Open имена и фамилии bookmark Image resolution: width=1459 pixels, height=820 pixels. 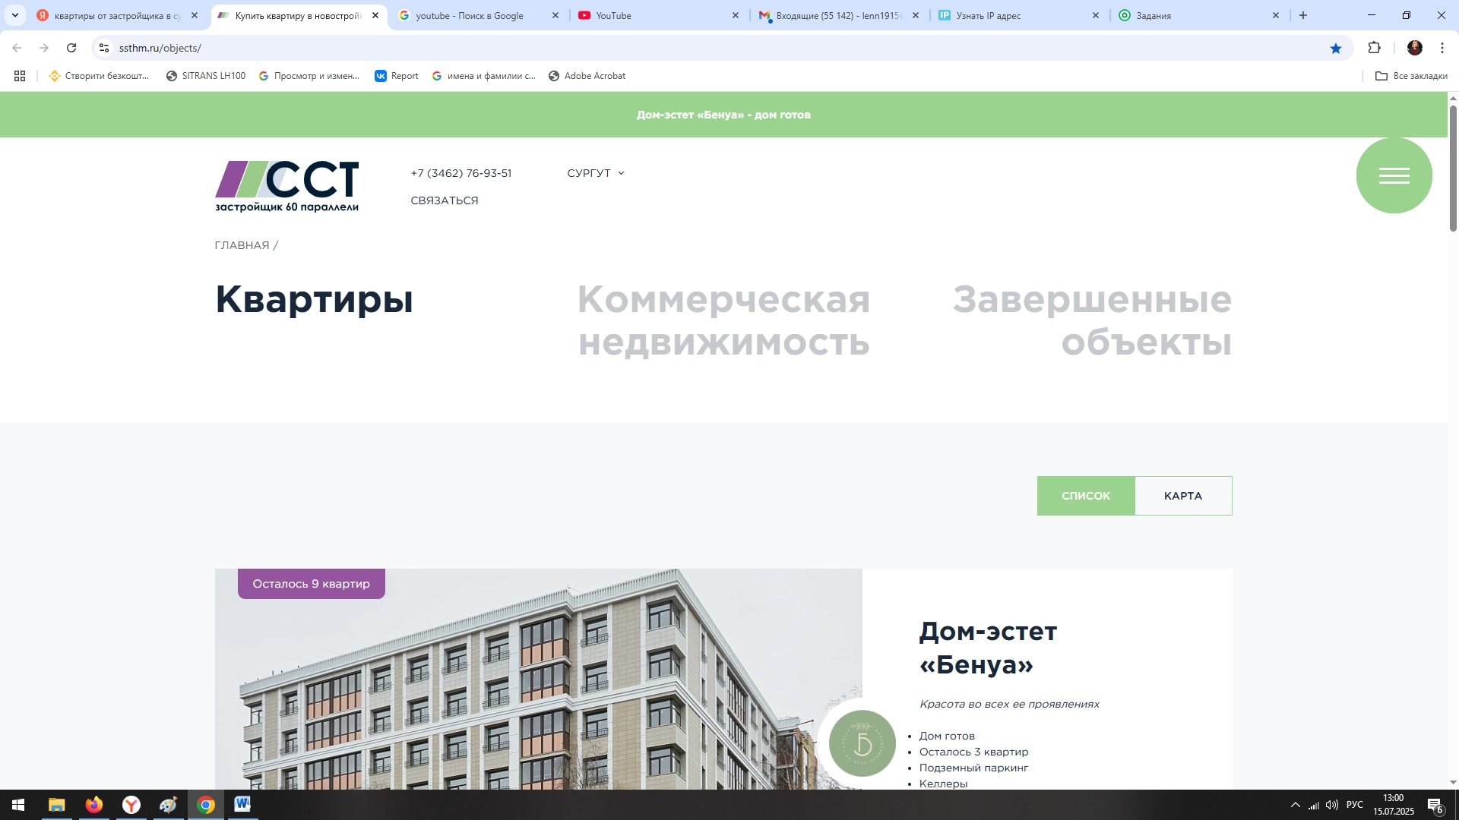[483, 76]
